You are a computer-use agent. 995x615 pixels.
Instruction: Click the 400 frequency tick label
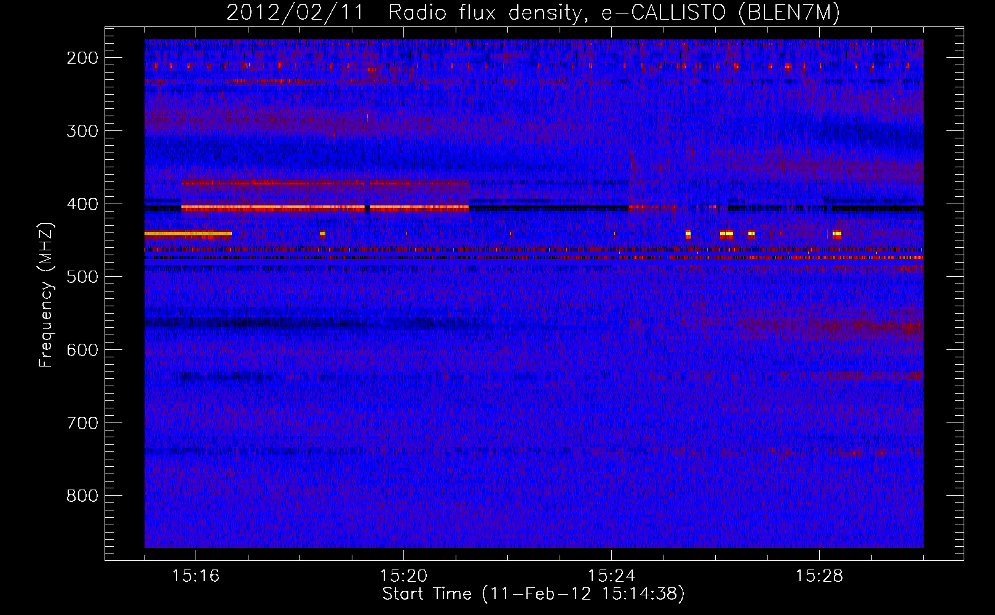[82, 204]
